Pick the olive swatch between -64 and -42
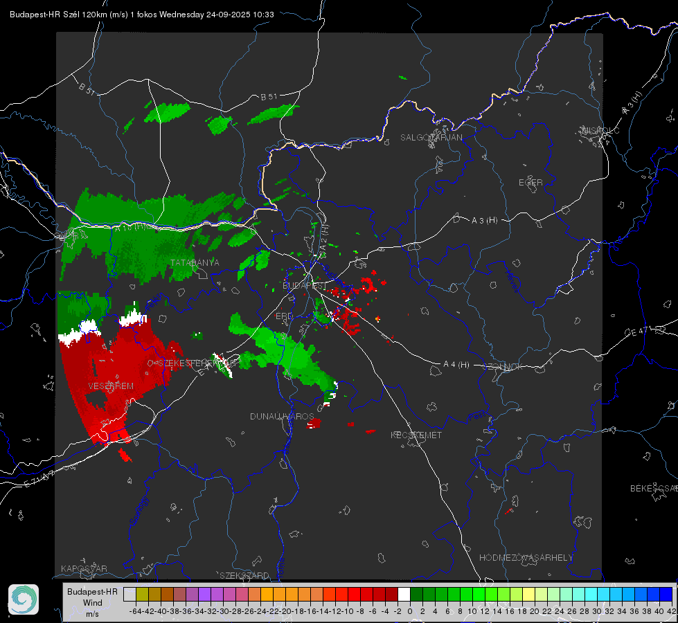The image size is (678, 623). tap(142, 594)
